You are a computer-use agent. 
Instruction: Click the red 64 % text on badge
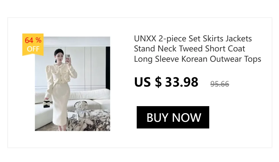(33, 40)
